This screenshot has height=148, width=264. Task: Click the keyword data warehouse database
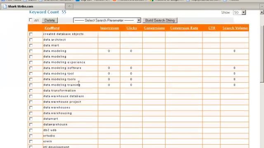64,96
